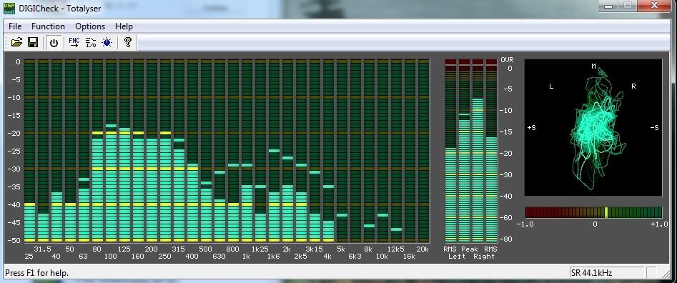Open the Help menu

pos(124,26)
